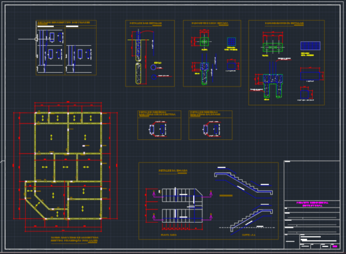
Task: Select the lower blue circle in pile detail
Action: 154,77
